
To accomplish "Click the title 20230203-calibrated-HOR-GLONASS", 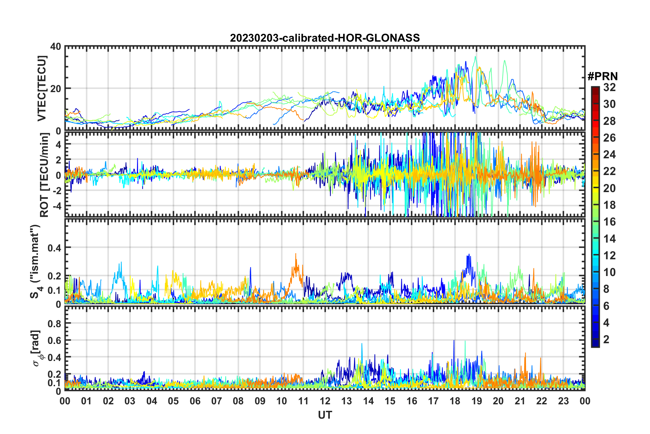I will pos(325,38).
